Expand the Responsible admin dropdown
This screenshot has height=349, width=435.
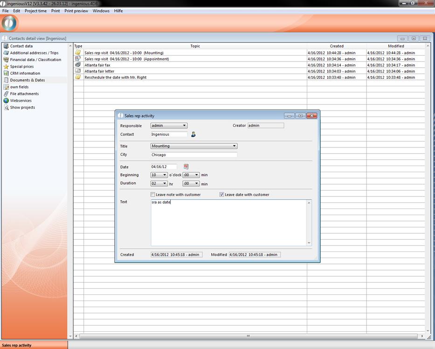pos(185,126)
